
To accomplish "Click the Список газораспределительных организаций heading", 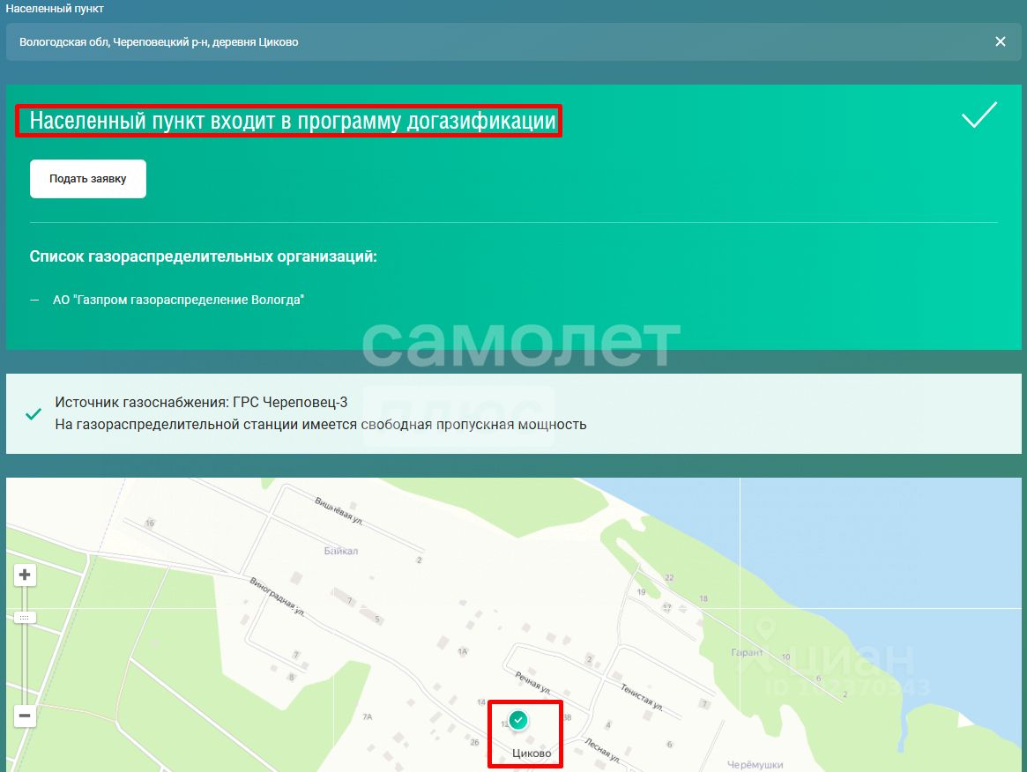I will tap(203, 256).
